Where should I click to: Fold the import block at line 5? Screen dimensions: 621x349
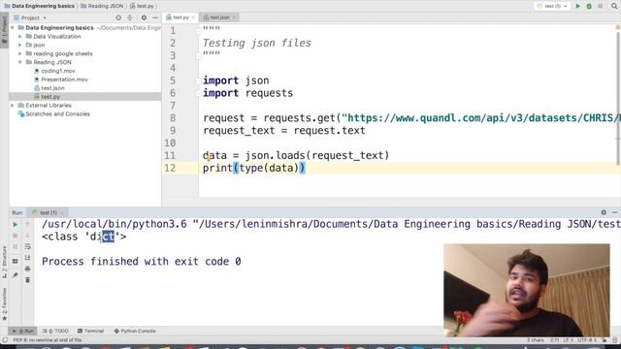(198, 80)
